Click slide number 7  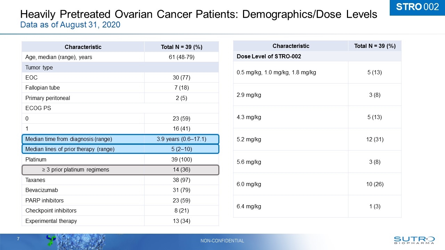[x=18, y=239]
